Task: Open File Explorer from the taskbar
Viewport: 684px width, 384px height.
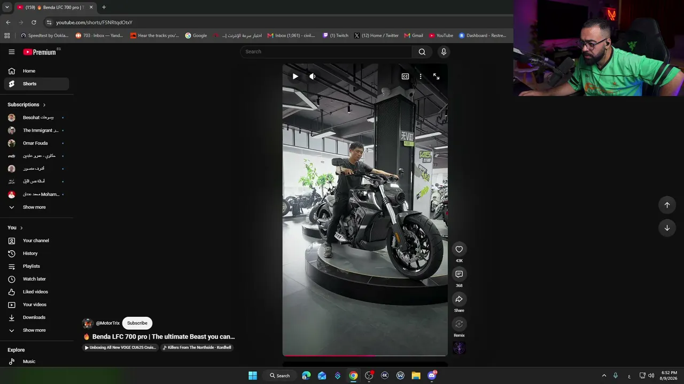Action: coord(416,375)
